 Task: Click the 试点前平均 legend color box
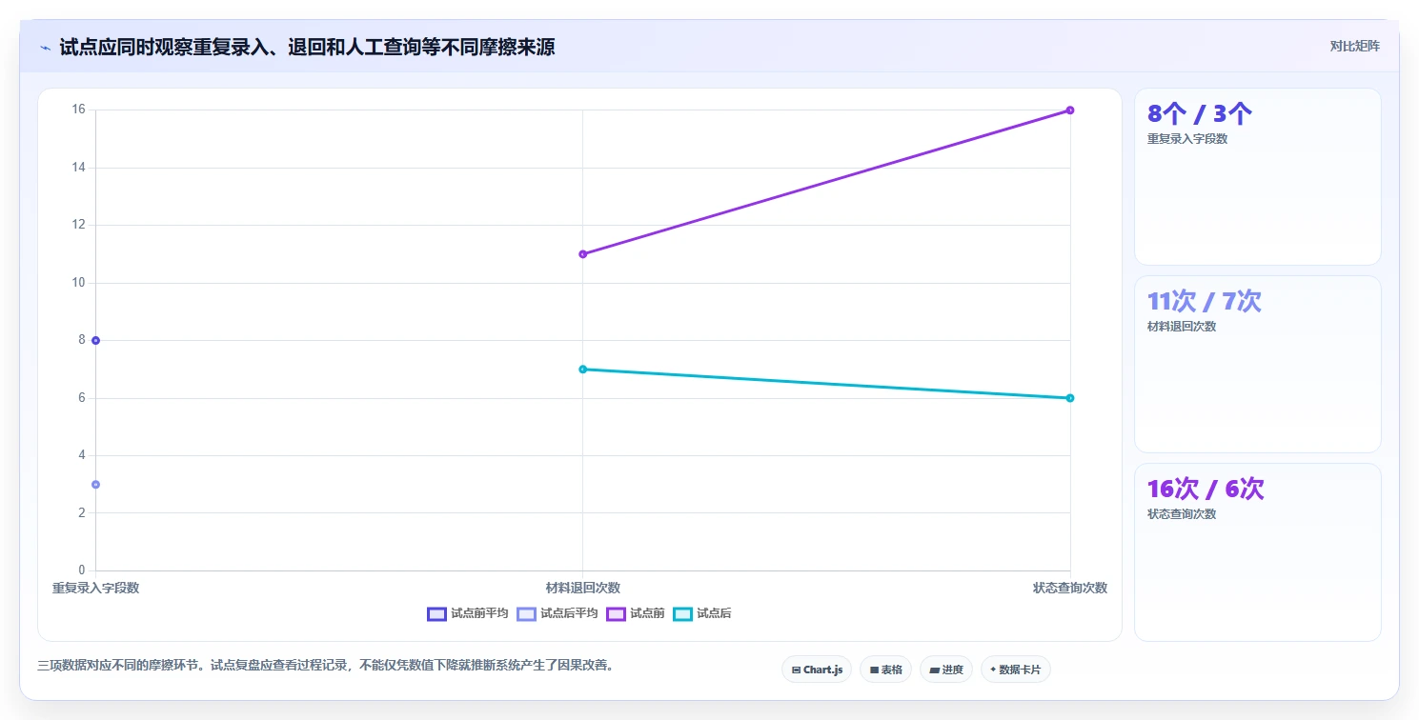click(436, 613)
